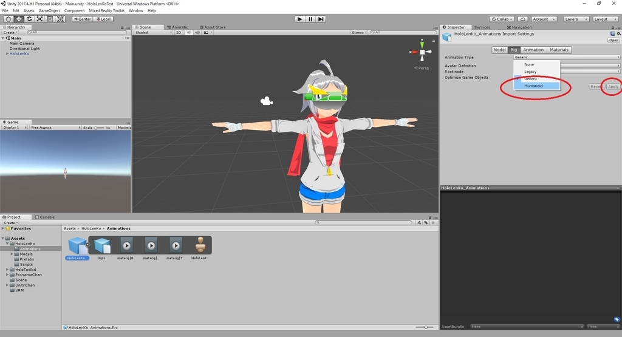Start Play mode with the Play button
This screenshot has height=337, width=622.
300,19
